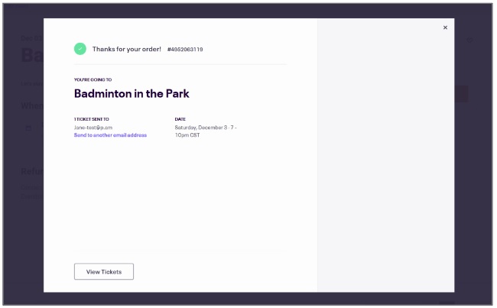Click the "Thanks for your order!" message

point(126,49)
